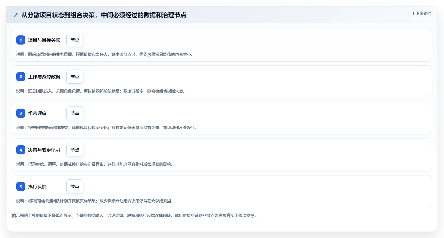Select the number 1 step badge
Screen dimensions: 444x238
[21, 40]
